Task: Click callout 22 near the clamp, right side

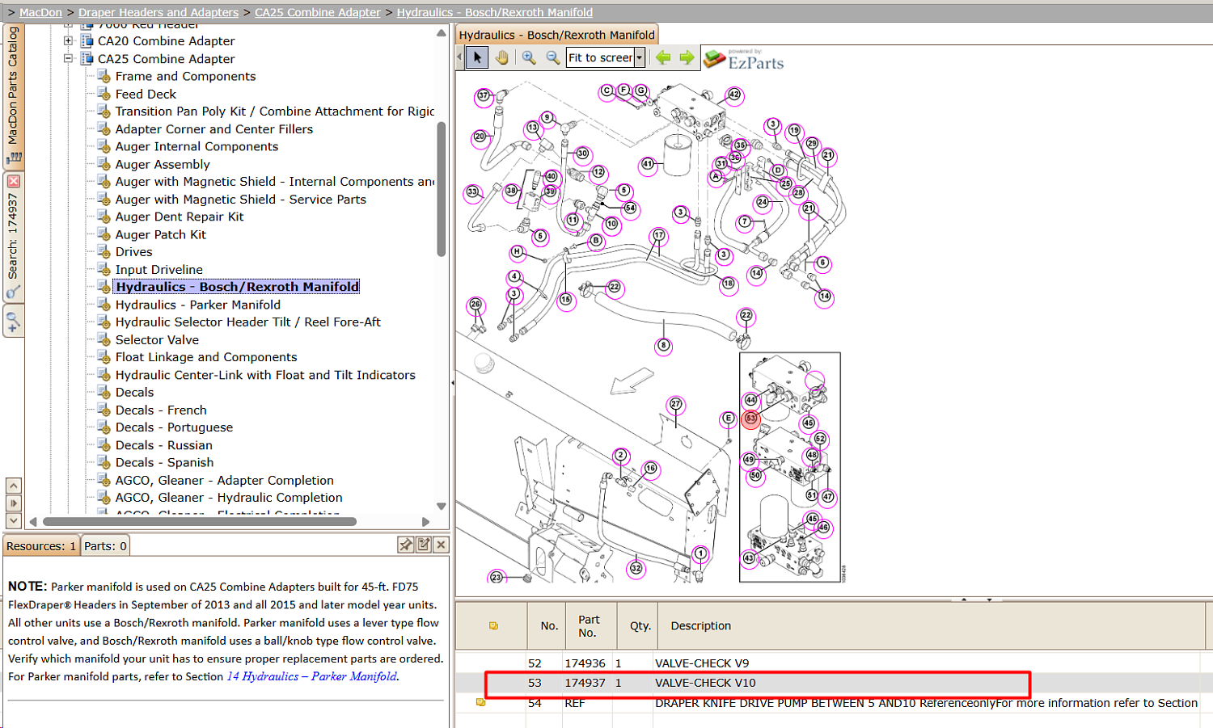Action: (746, 315)
